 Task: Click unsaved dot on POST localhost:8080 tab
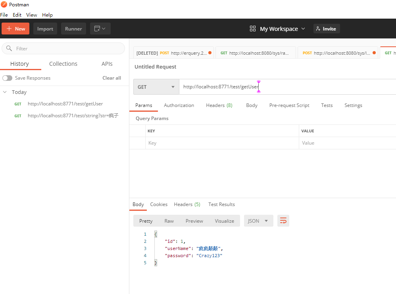(x=374, y=53)
